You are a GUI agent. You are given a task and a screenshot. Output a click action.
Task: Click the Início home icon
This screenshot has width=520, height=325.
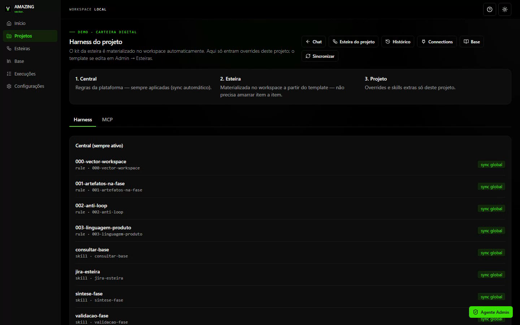pyautogui.click(x=9, y=23)
